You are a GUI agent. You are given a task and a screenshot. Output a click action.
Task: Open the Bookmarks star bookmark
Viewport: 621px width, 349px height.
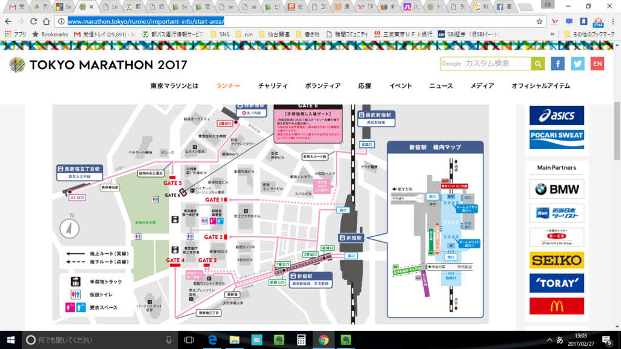[50, 35]
